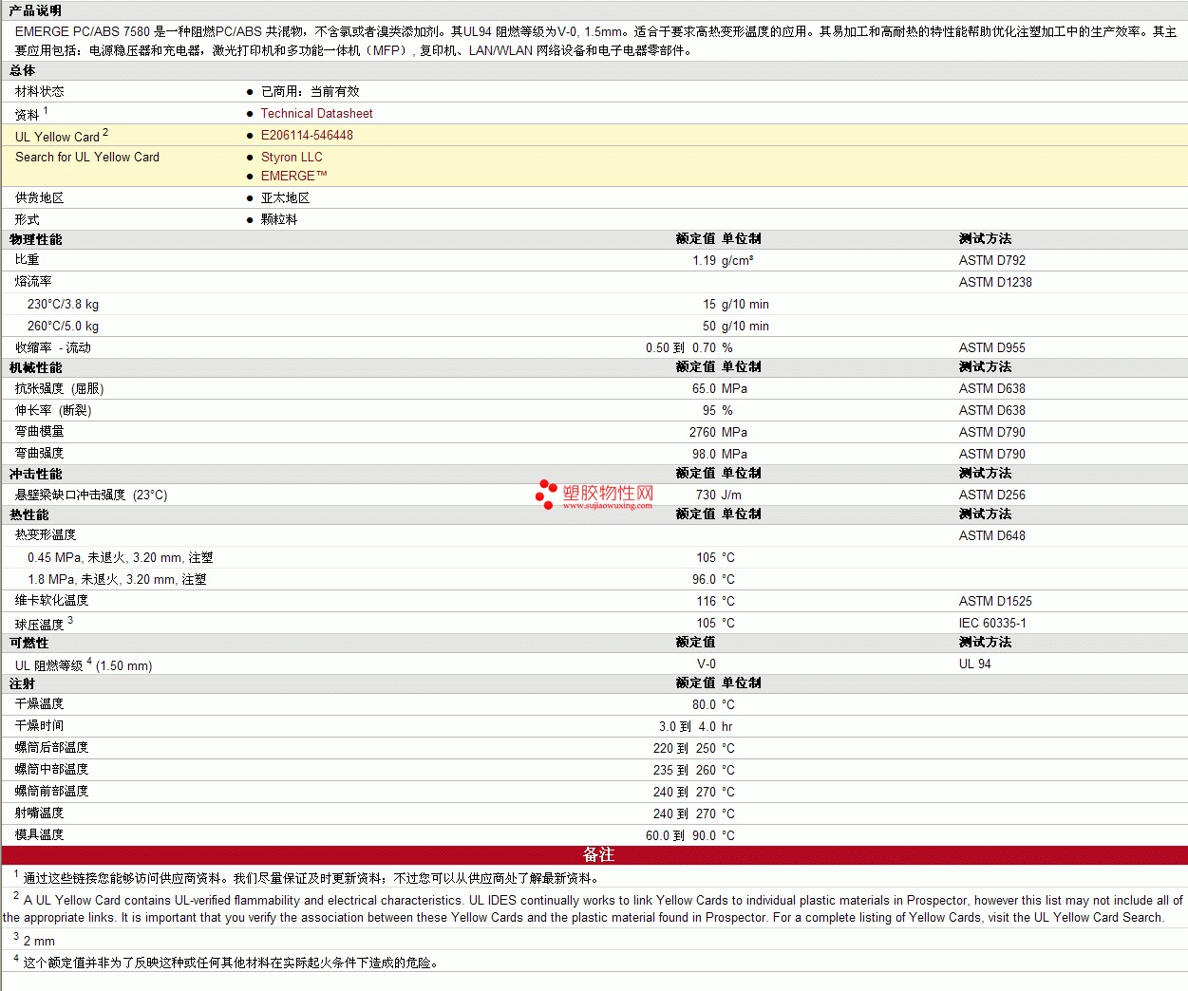Click the Search for UL Yellow Card label

click(87, 157)
